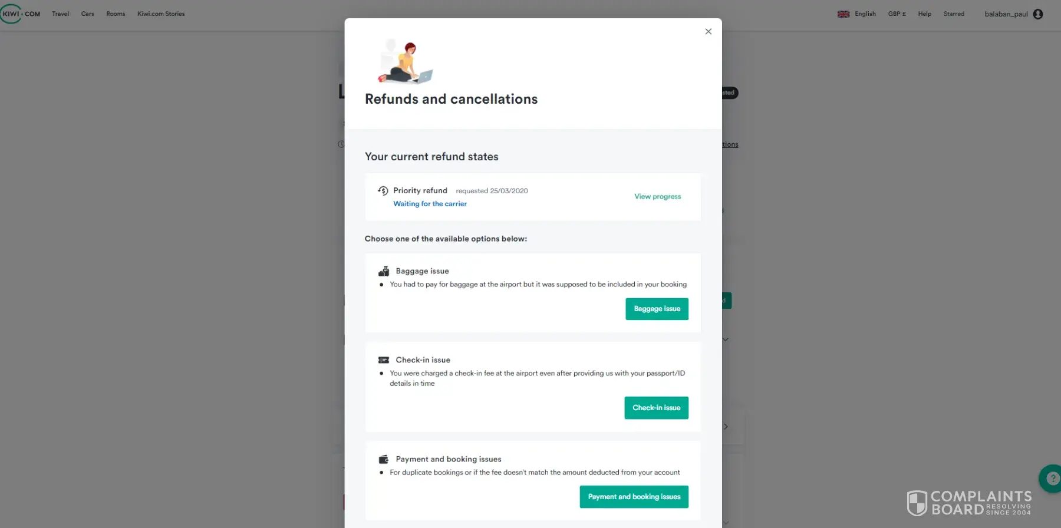Viewport: 1061px width, 528px height.
Task: Click the balaban_paul profile avatar icon
Action: pyautogui.click(x=1038, y=14)
